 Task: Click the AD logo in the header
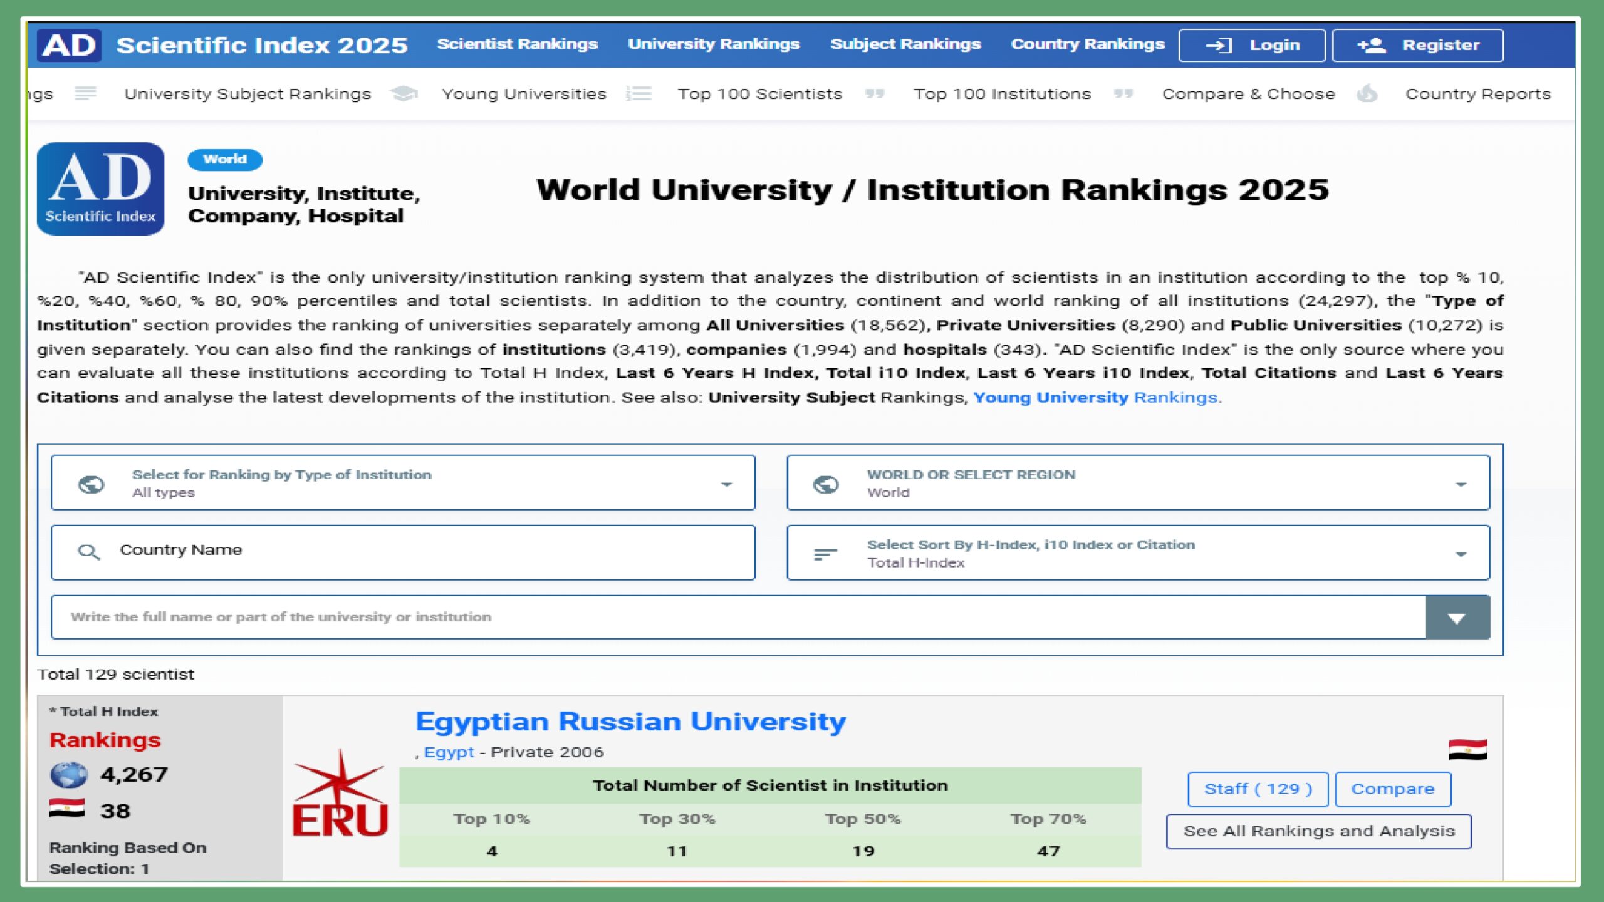(x=69, y=45)
